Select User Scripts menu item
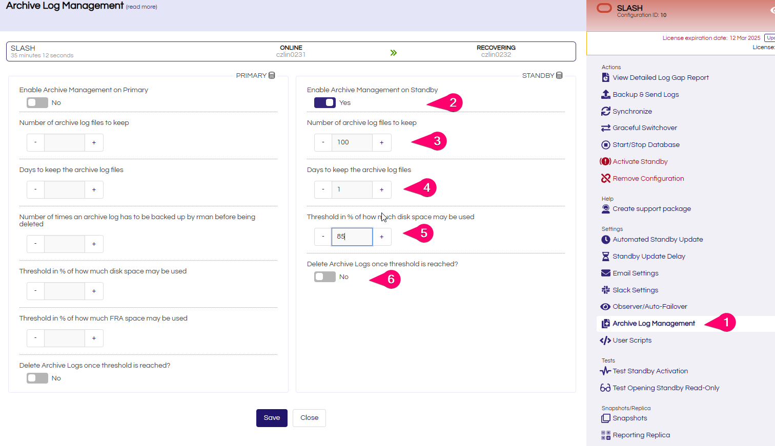 point(632,341)
